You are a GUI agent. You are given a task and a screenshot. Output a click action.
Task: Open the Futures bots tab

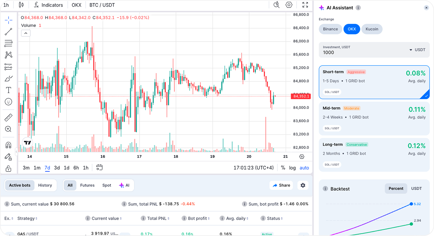pos(87,185)
